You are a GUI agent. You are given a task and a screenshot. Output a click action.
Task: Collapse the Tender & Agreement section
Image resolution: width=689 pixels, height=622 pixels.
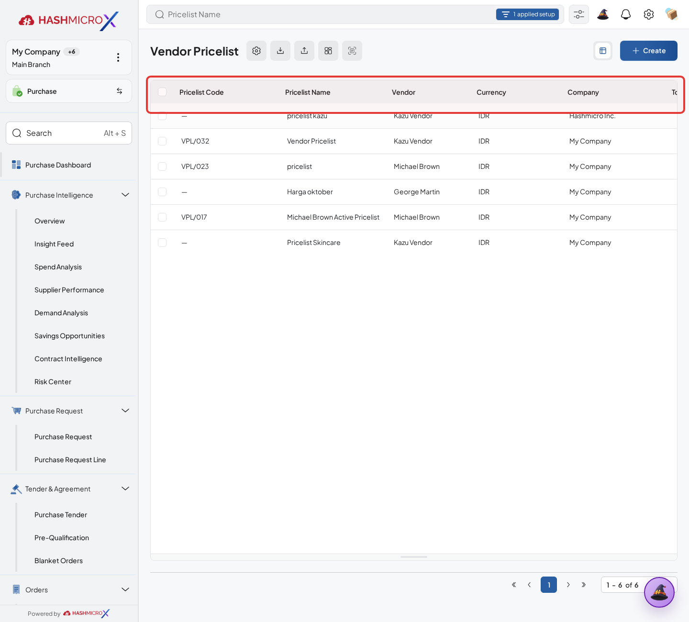tap(125, 489)
